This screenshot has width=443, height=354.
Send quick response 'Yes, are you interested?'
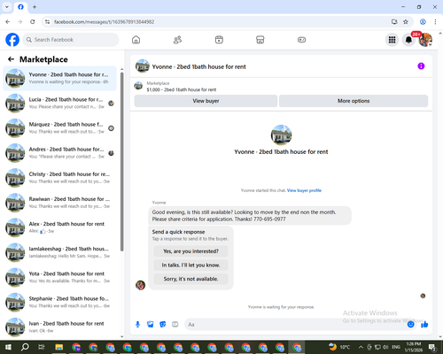(190, 251)
